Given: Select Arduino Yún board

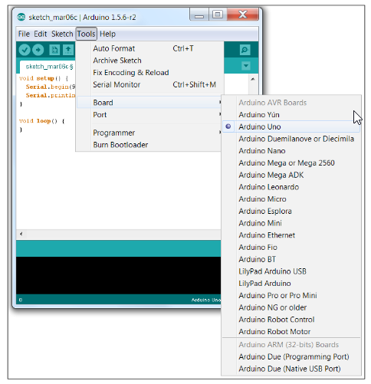Looking at the screenshot, I should (291, 115).
